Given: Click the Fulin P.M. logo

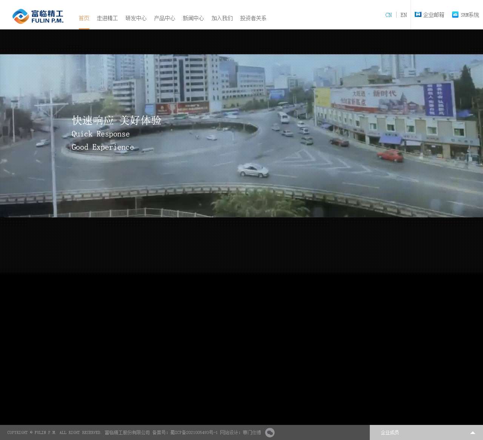Looking at the screenshot, I should (38, 16).
